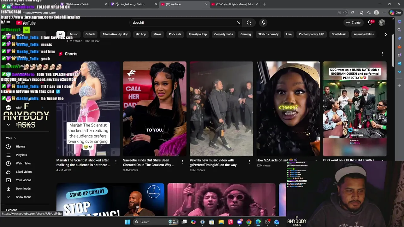
Task: Open Edge sidebar Outlook icon
Action: pyautogui.click(x=399, y=63)
